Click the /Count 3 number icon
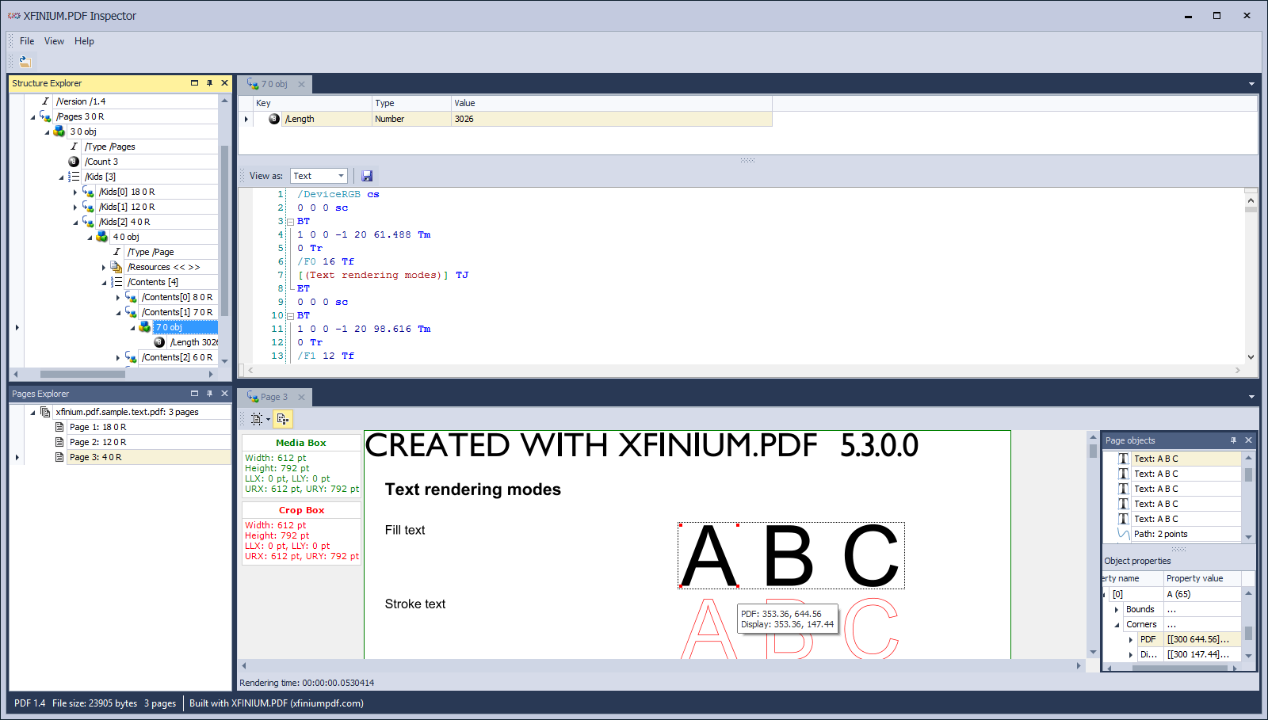This screenshot has height=720, width=1268. pos(74,162)
